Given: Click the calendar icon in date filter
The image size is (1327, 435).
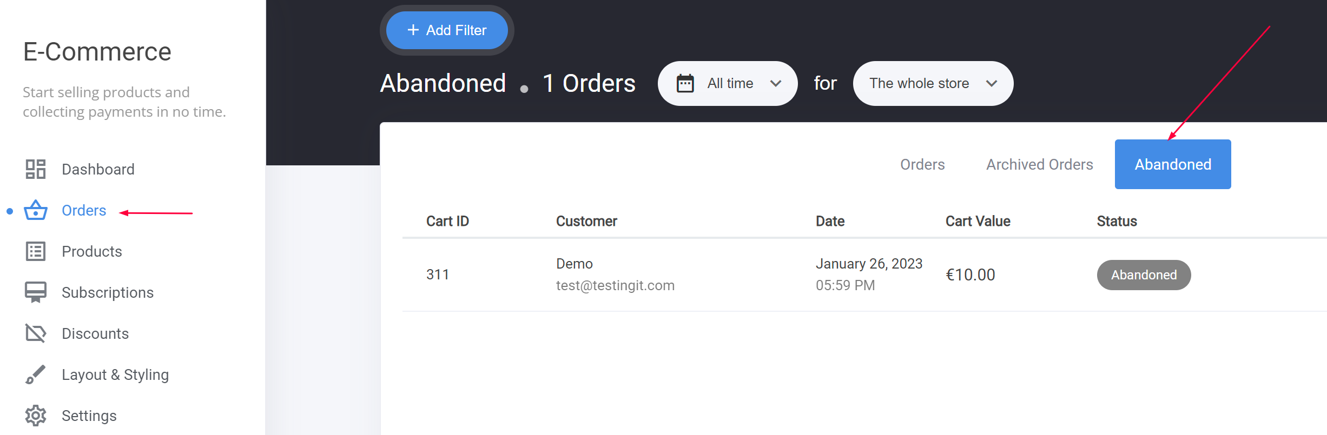Looking at the screenshot, I should click(x=685, y=83).
